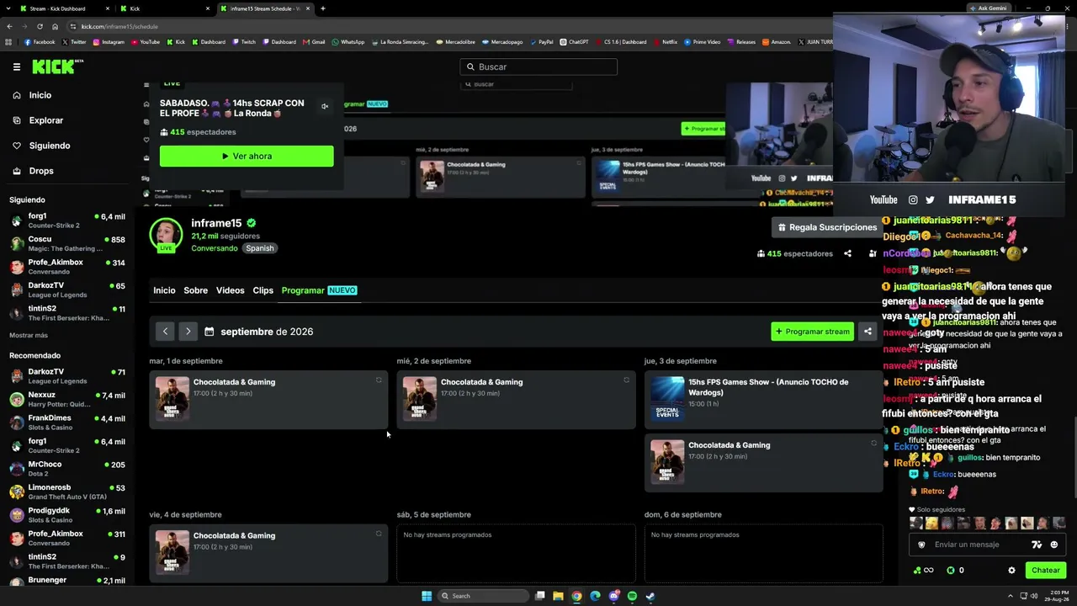Open the chat settings gear

(x=1011, y=570)
